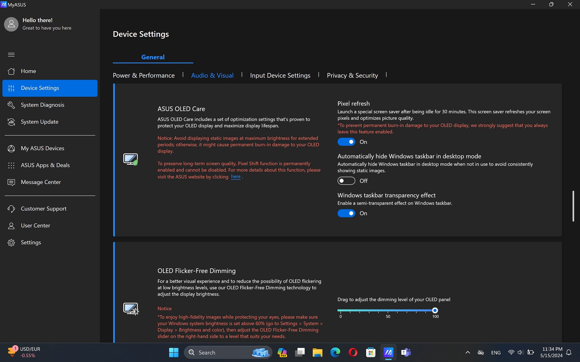
Task: Open Customer Support headset icon
Action: 11,209
